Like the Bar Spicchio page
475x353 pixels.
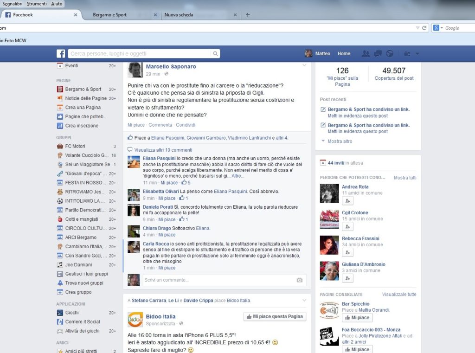(x=357, y=318)
